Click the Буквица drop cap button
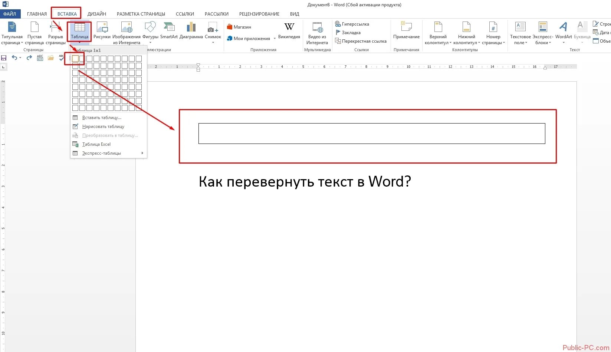611x352 pixels. coord(582,32)
